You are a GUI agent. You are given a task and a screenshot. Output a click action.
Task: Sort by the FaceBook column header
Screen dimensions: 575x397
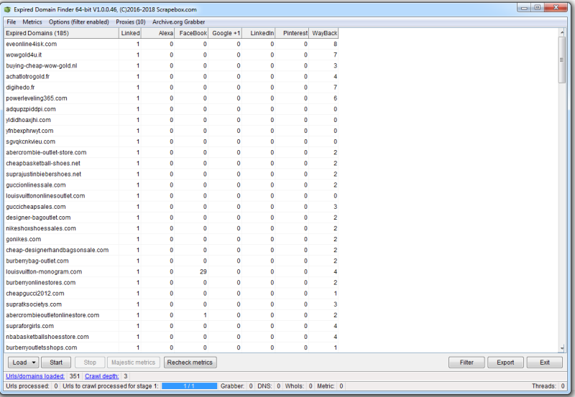tap(191, 33)
